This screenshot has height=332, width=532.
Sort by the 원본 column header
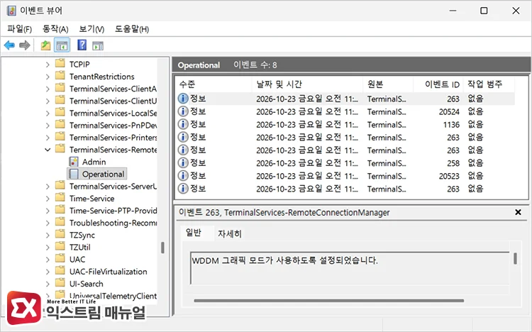coord(388,84)
